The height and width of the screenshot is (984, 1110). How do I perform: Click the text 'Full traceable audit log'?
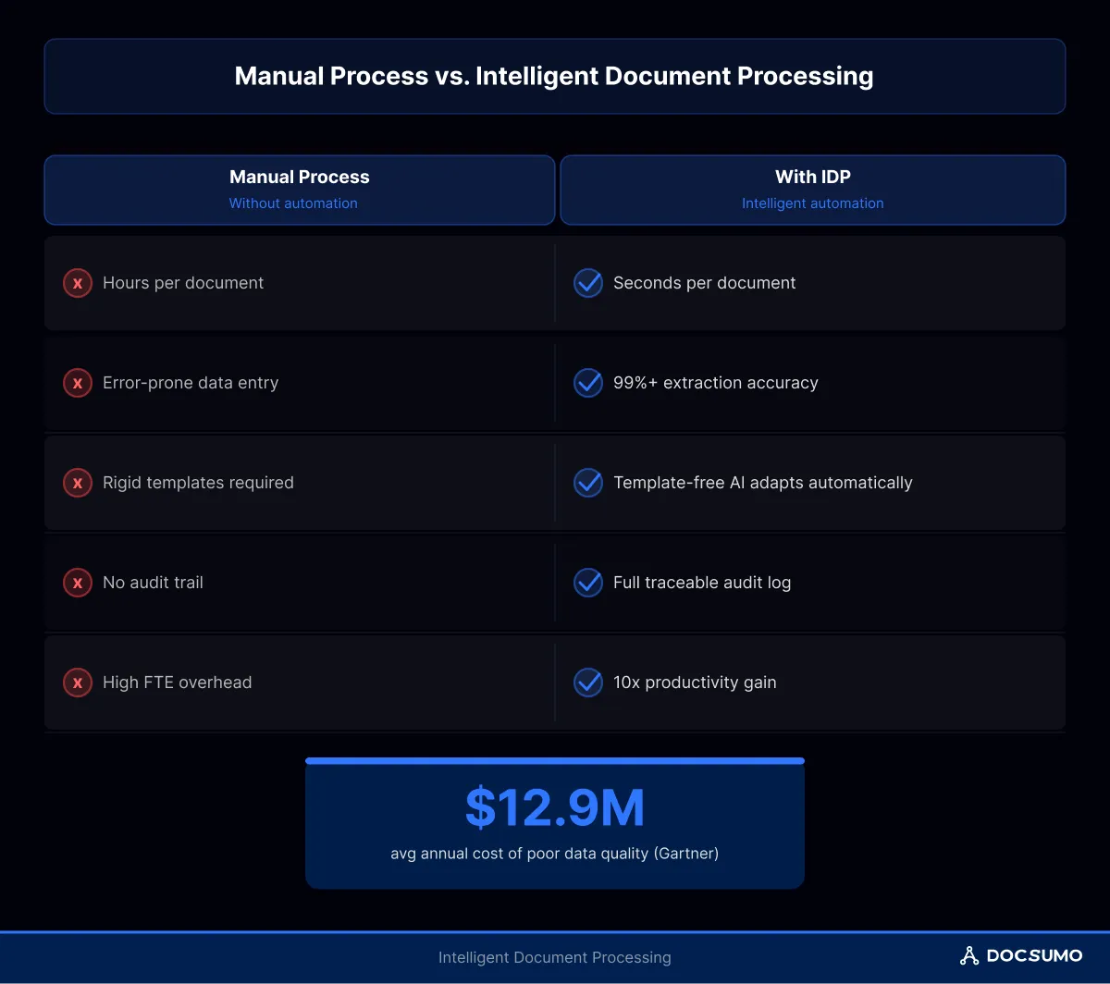[702, 583]
